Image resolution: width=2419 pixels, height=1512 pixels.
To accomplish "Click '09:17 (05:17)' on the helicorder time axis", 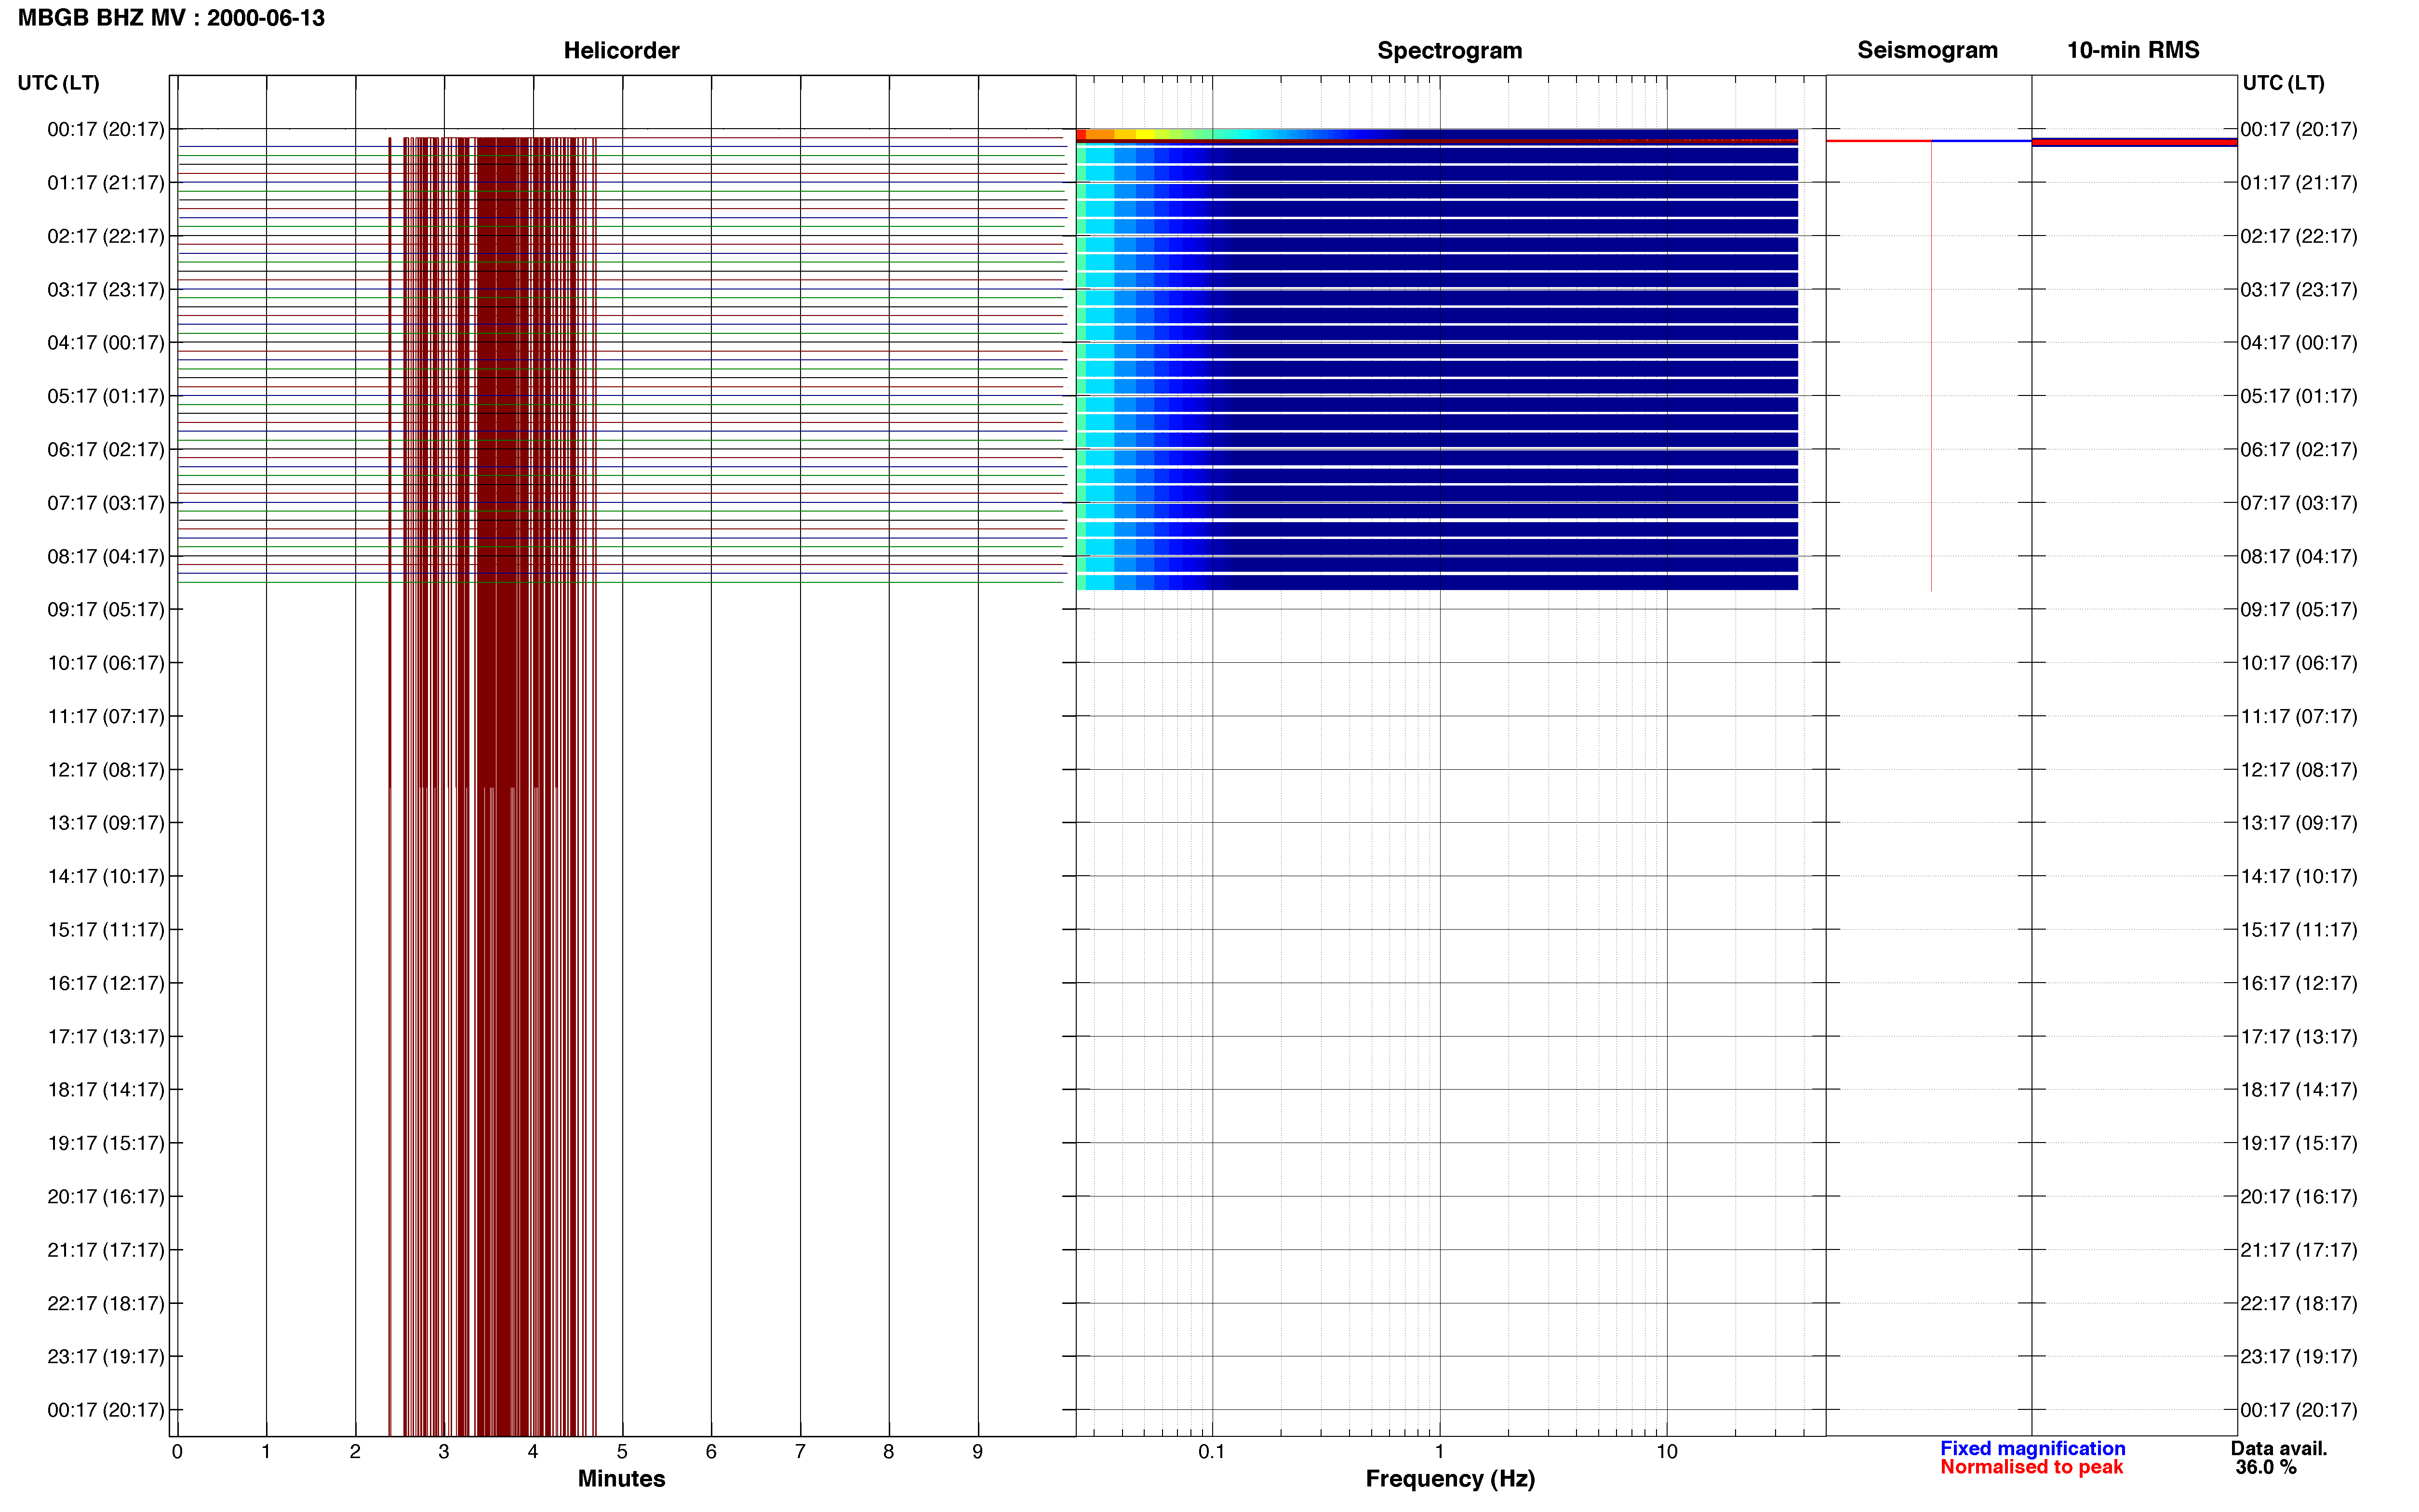I will [x=105, y=610].
